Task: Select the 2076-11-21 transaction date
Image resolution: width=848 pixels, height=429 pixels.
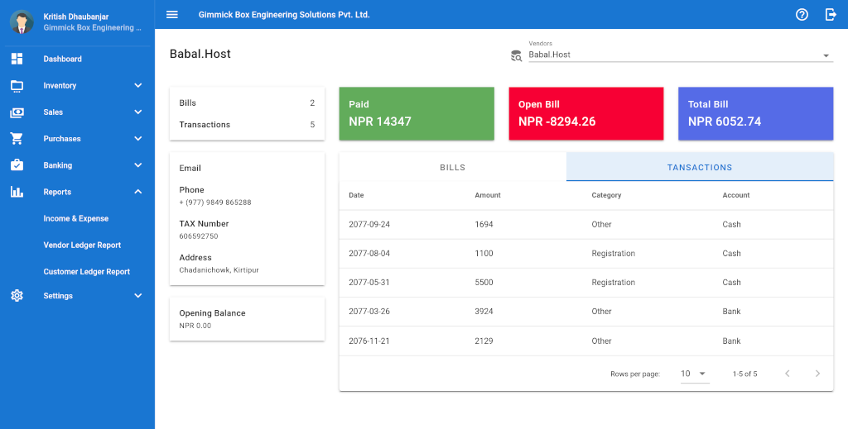Action: pyautogui.click(x=369, y=341)
